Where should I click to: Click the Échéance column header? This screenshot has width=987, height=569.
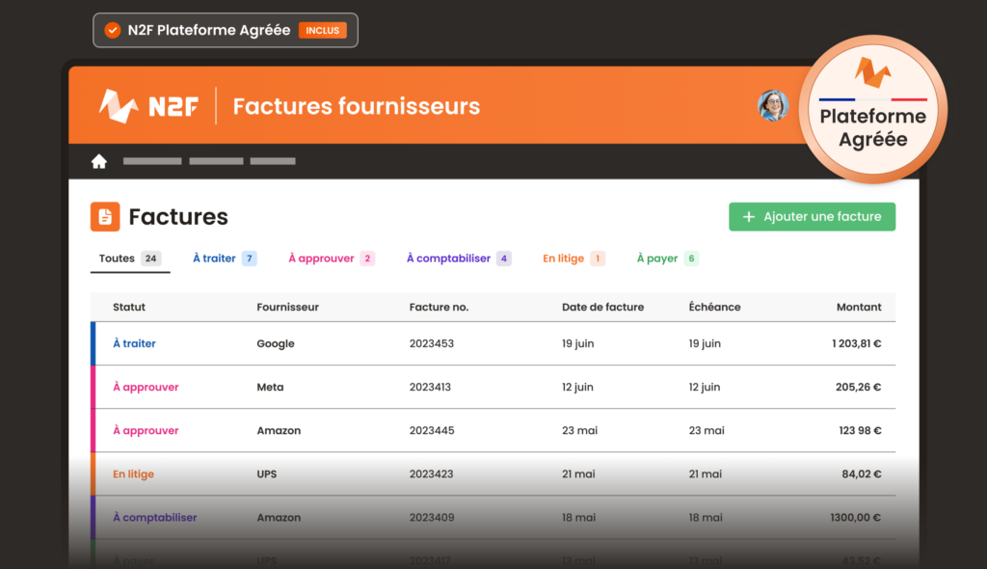click(x=713, y=307)
